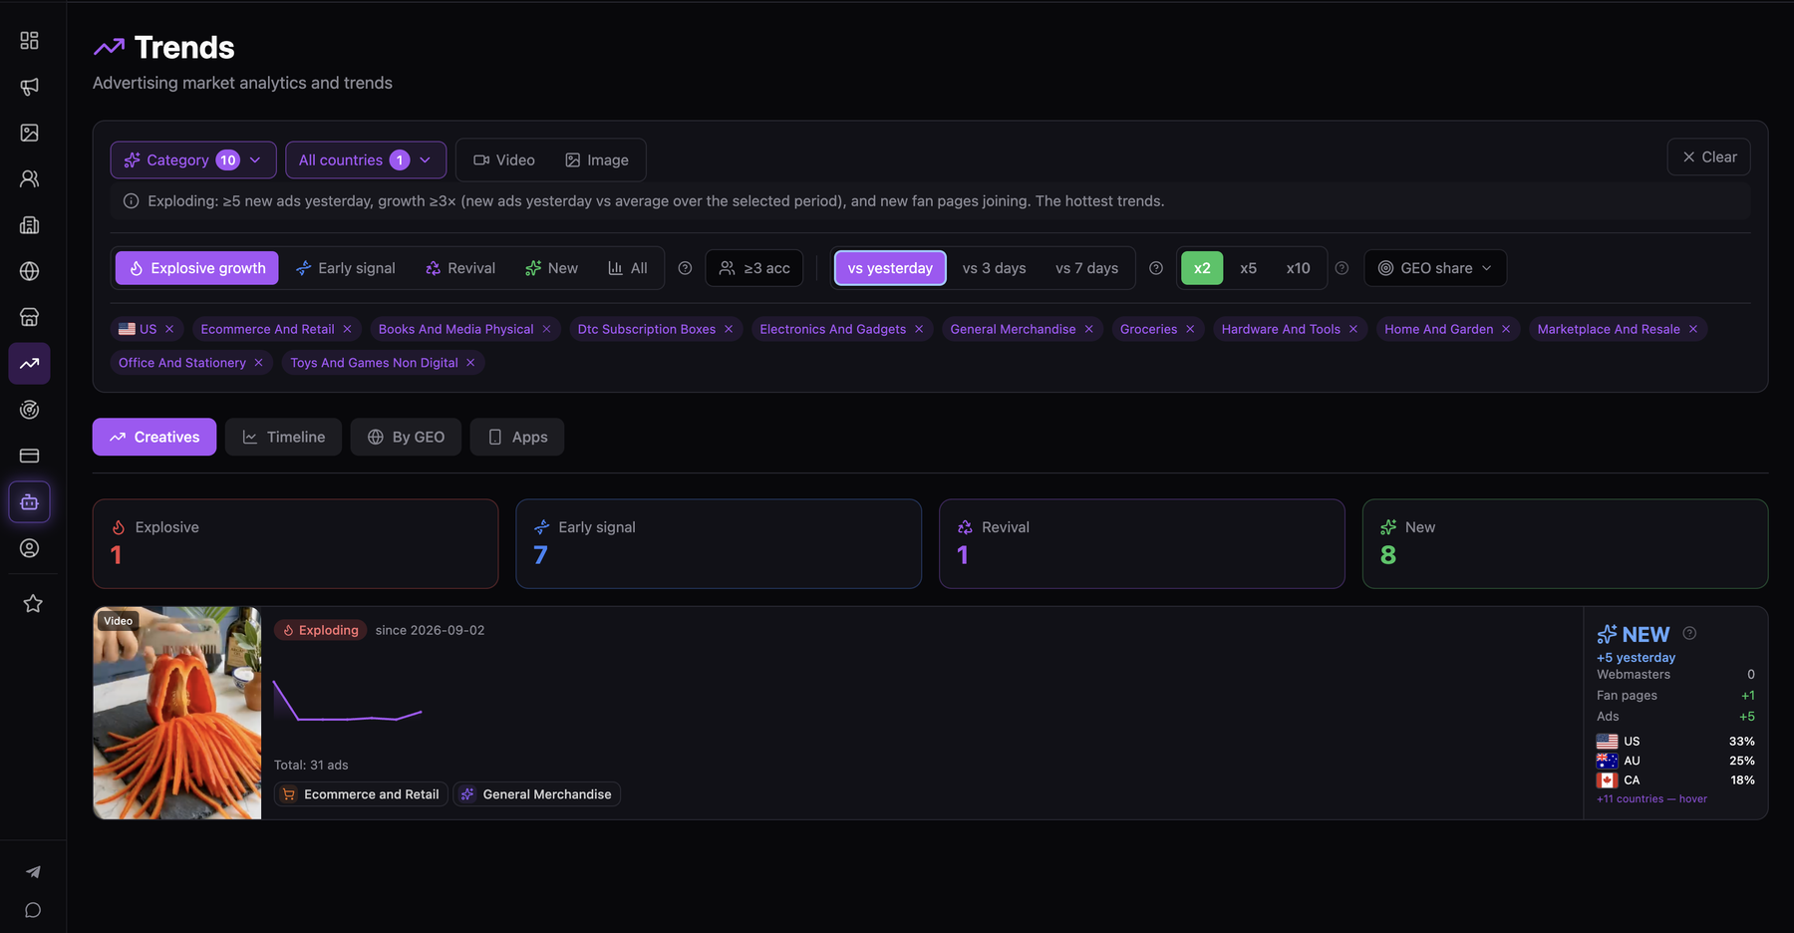The width and height of the screenshot is (1794, 933).
Task: Open the megaphone ads icon in sidebar
Action: (x=29, y=87)
